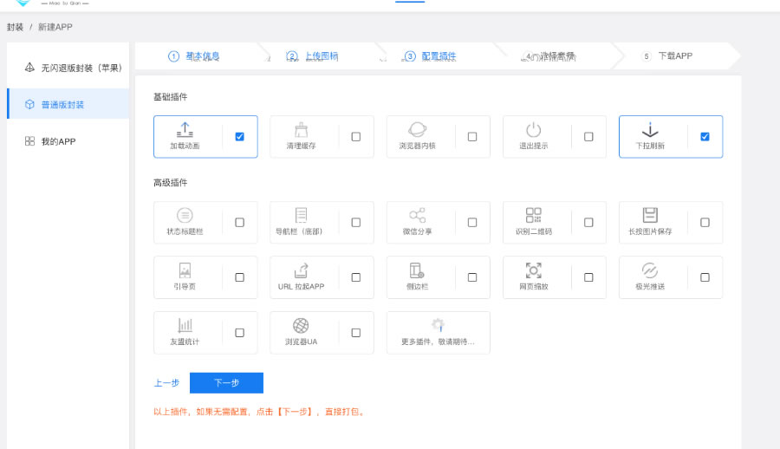Viewport: 780px width, 449px height.
Task: Check the 侧边栏 checkbox
Action: click(x=472, y=277)
